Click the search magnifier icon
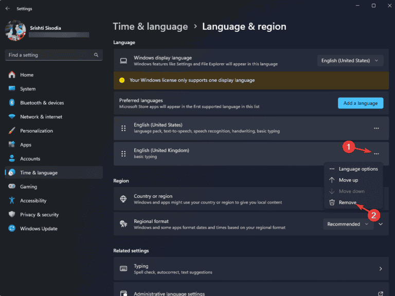395x296 pixels. 96,55
